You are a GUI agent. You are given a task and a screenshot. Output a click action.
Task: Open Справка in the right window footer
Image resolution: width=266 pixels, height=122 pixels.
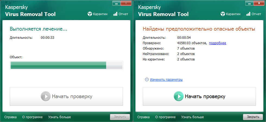pyautogui.click(x=144, y=117)
